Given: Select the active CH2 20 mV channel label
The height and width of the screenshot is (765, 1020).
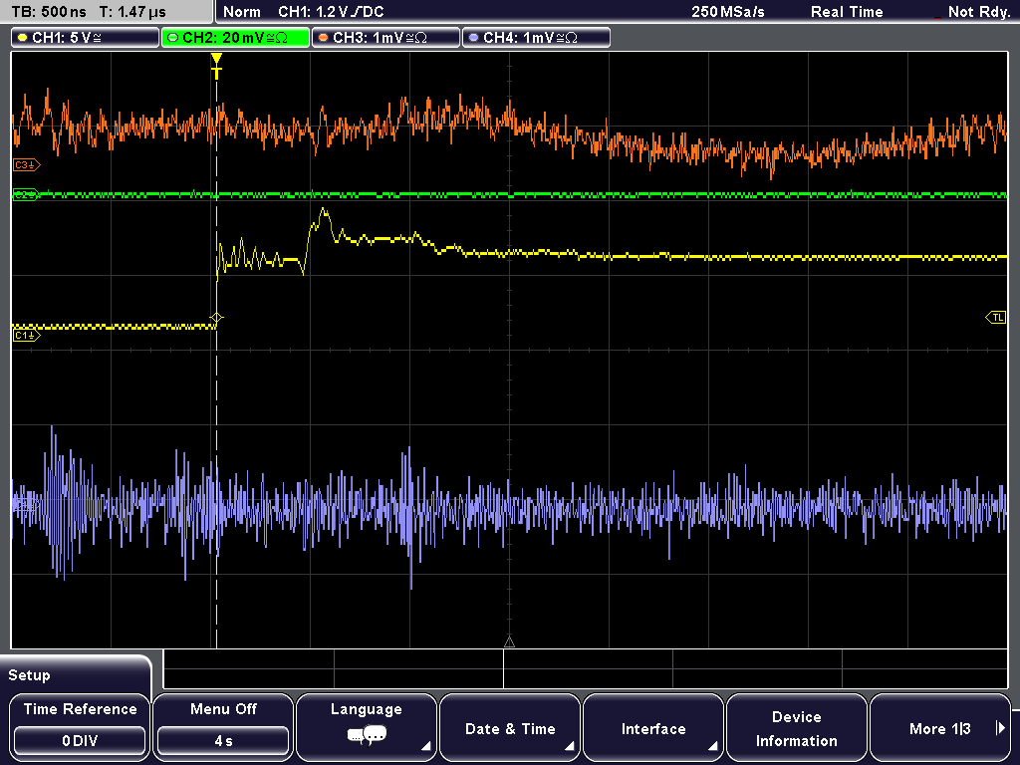Looking at the screenshot, I should (235, 38).
